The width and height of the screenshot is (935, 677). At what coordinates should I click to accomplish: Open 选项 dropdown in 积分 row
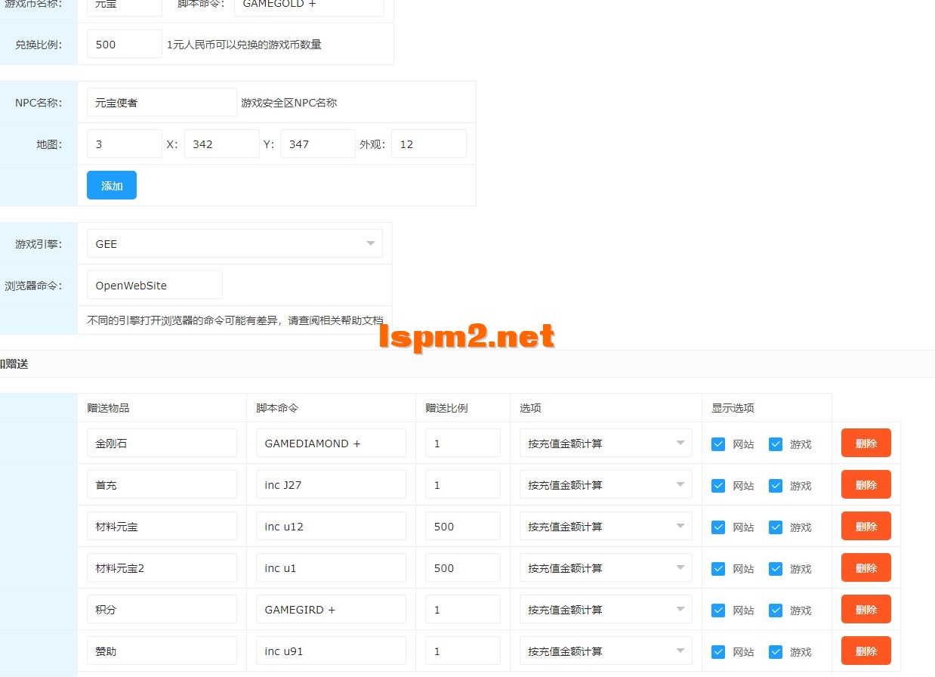click(606, 609)
